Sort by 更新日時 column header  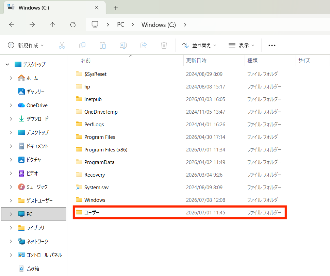196,61
